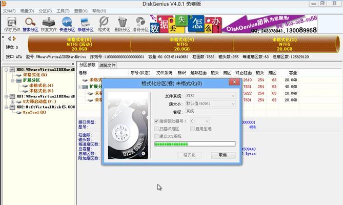Click the DiskGenius advertisement banner

pyautogui.click(x=234, y=24)
